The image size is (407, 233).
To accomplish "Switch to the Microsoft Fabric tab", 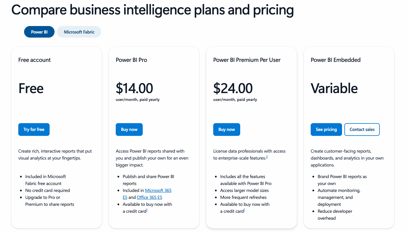I will 79,32.
